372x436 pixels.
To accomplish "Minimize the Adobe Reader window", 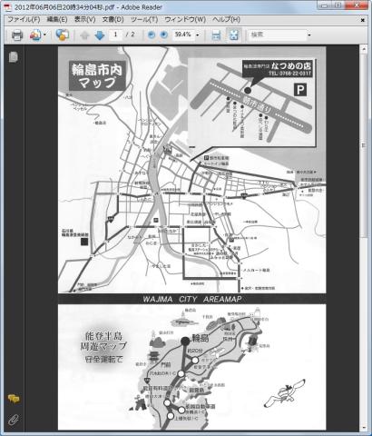I will pyautogui.click(x=325, y=5).
